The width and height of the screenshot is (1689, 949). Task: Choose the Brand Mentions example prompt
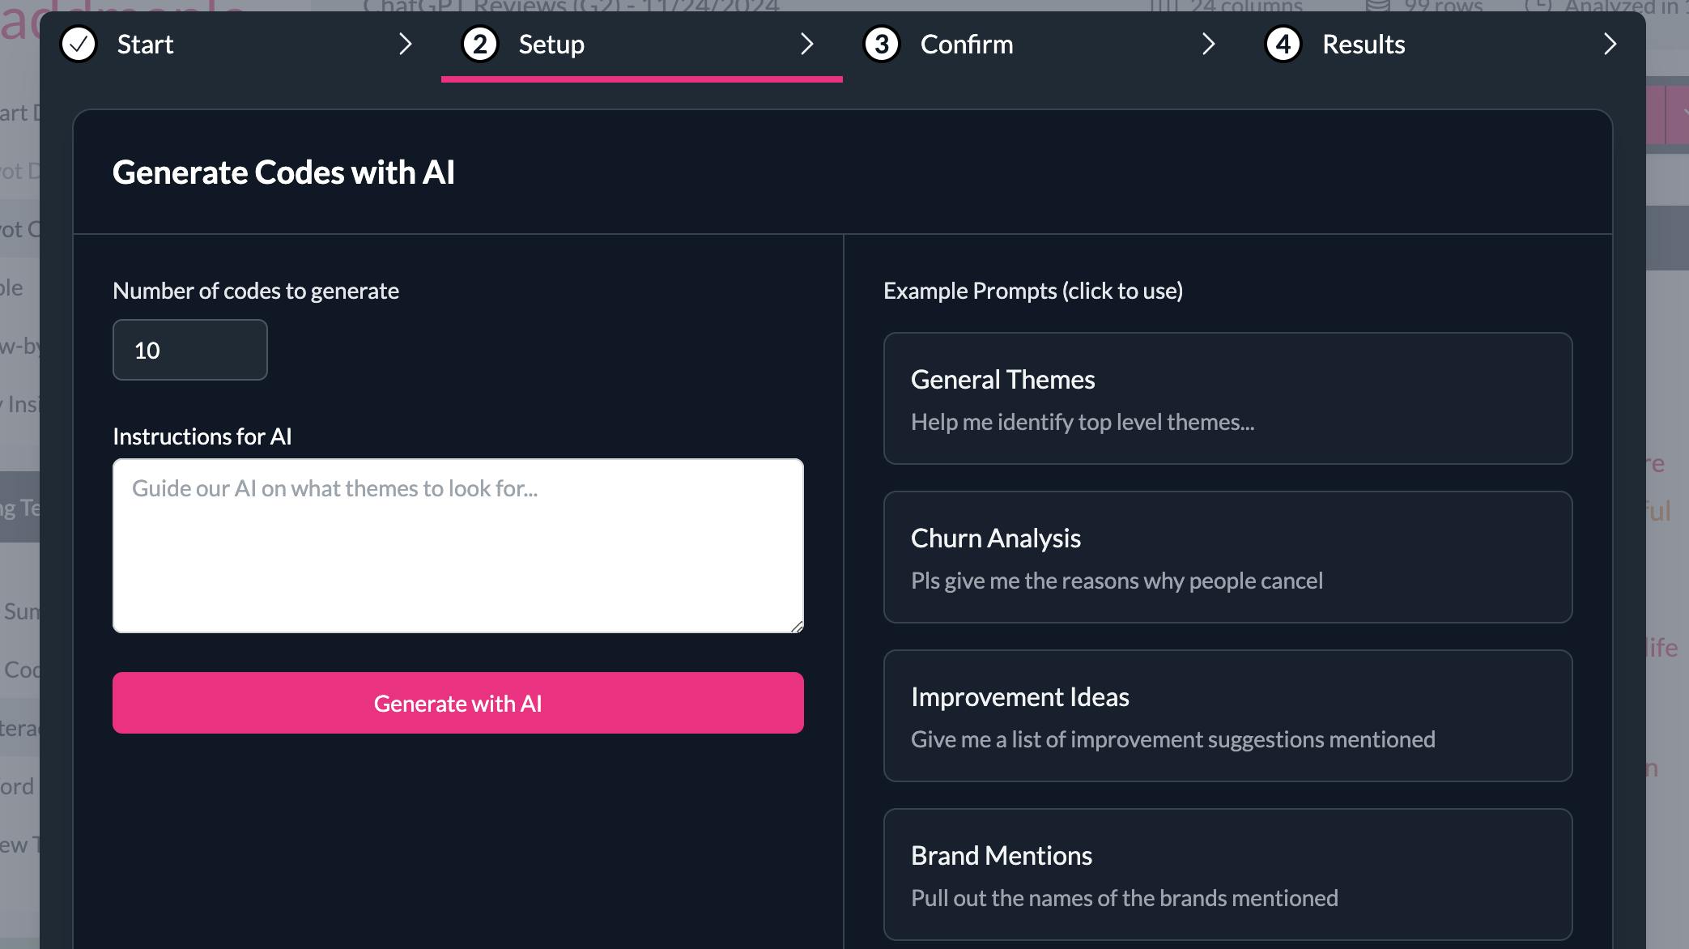point(1227,875)
